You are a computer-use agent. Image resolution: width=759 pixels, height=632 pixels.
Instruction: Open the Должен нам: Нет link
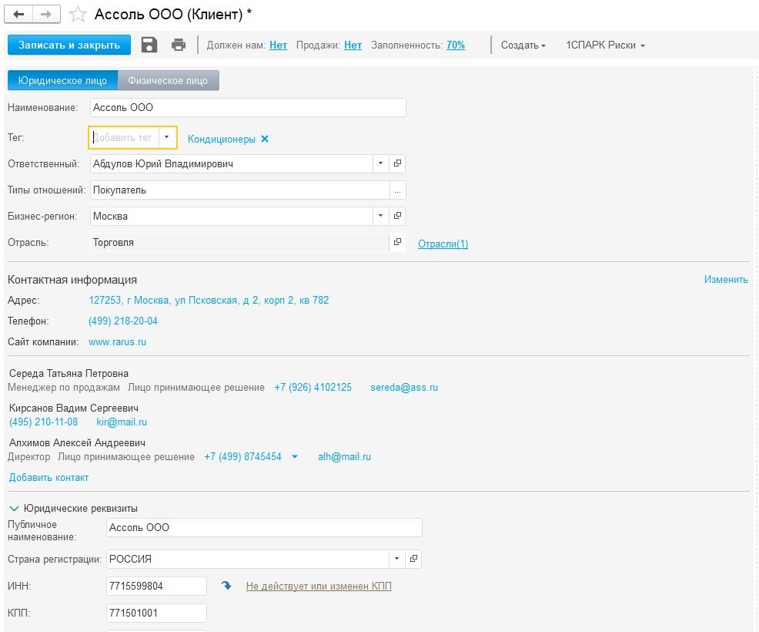coord(278,45)
